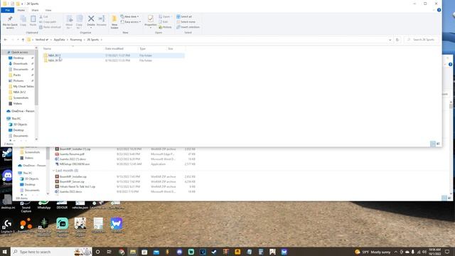Select Pictures under Quick access
The width and height of the screenshot is (455, 256).
click(x=18, y=80)
